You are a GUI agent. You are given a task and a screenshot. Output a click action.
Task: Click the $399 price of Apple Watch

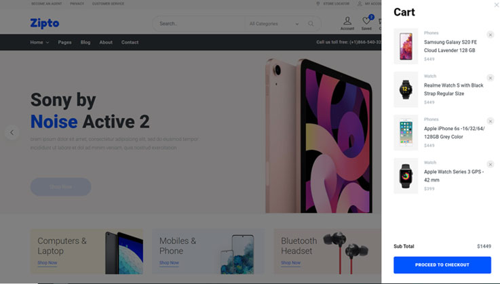click(x=429, y=188)
